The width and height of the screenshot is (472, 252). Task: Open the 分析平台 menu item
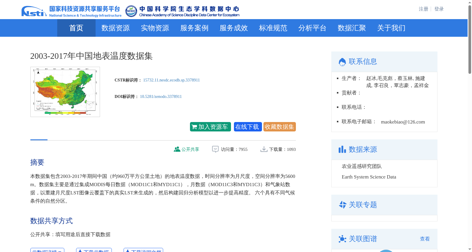(312, 28)
